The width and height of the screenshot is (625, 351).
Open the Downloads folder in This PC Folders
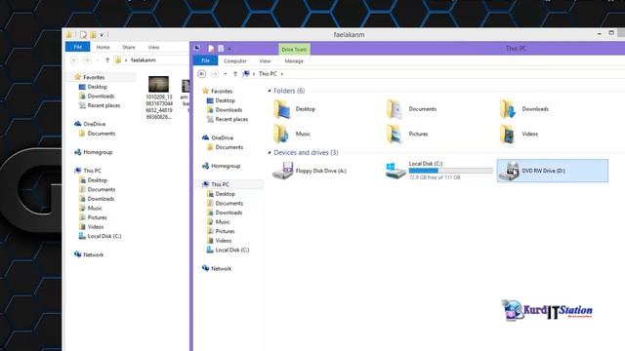[524, 109]
